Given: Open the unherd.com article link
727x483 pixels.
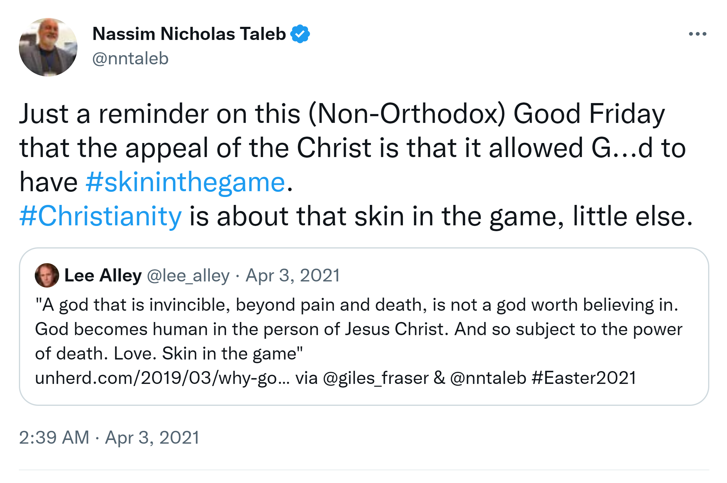Looking at the screenshot, I should [162, 378].
